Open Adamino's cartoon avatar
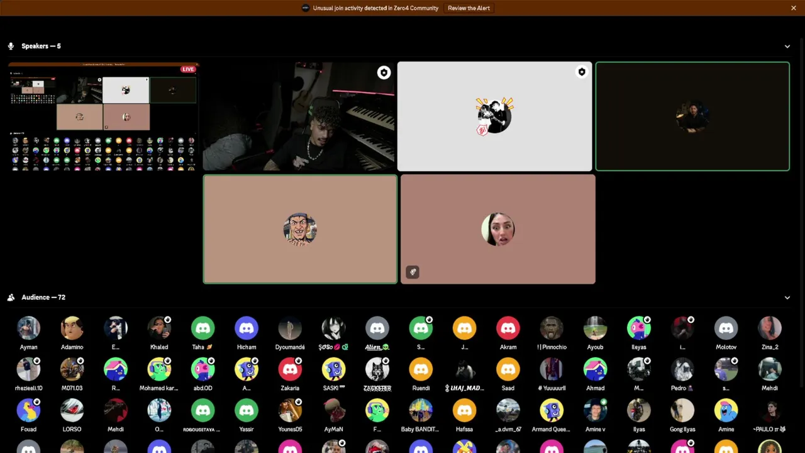The width and height of the screenshot is (805, 453). 72,328
